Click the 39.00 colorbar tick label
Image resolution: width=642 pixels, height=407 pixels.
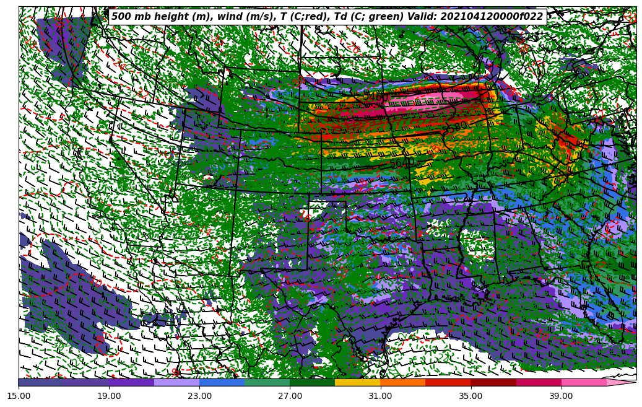point(561,395)
